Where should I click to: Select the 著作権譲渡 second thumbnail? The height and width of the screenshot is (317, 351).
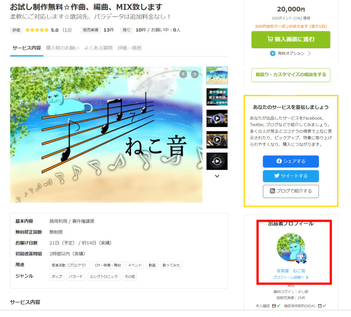click(x=217, y=97)
